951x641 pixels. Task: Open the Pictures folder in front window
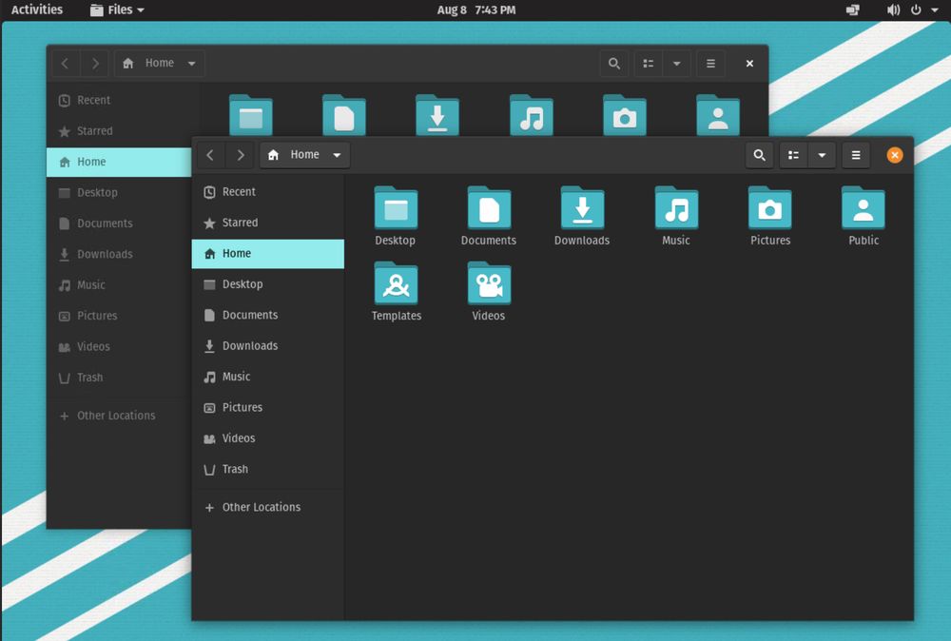(770, 216)
